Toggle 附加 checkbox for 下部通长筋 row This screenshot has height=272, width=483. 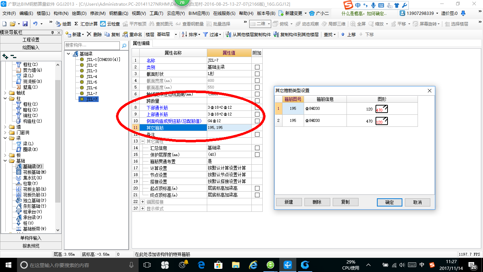click(257, 107)
